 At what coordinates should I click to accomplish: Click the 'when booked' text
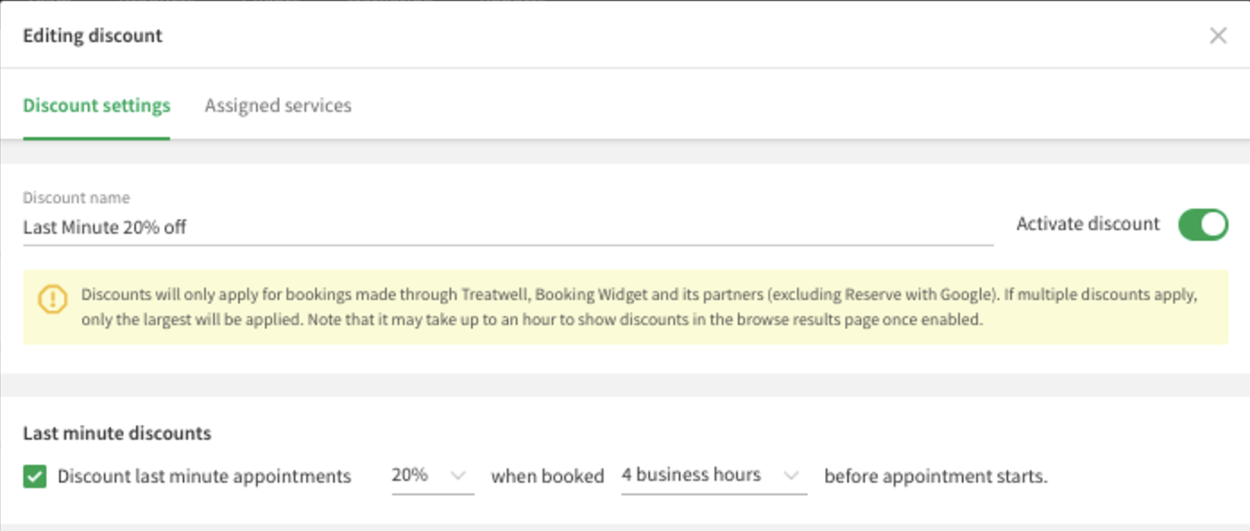tap(547, 476)
